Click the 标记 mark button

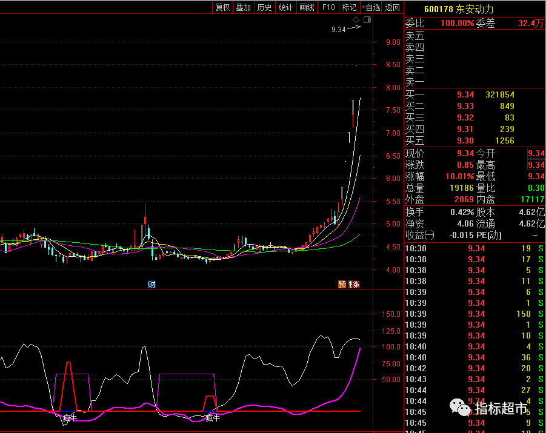pyautogui.click(x=349, y=7)
